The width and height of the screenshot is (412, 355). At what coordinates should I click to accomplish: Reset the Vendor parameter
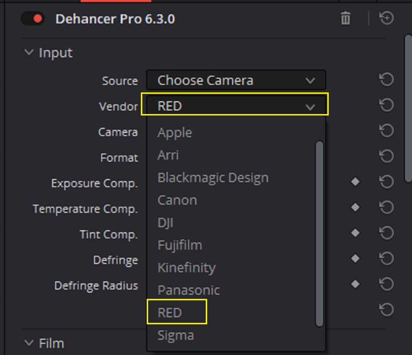point(387,105)
